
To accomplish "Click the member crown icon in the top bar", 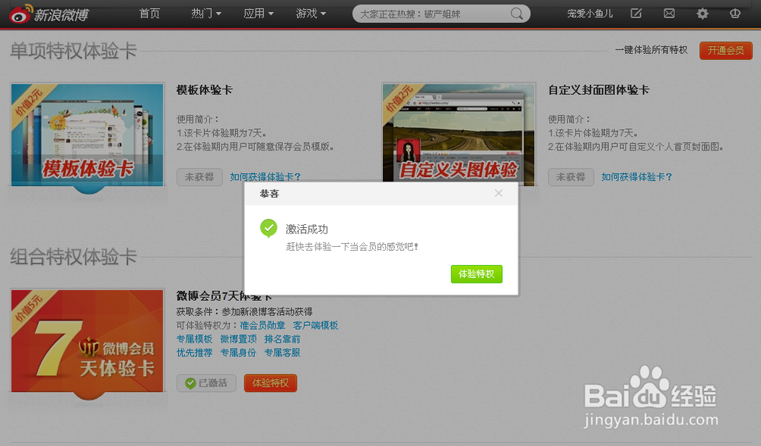I will (x=735, y=14).
